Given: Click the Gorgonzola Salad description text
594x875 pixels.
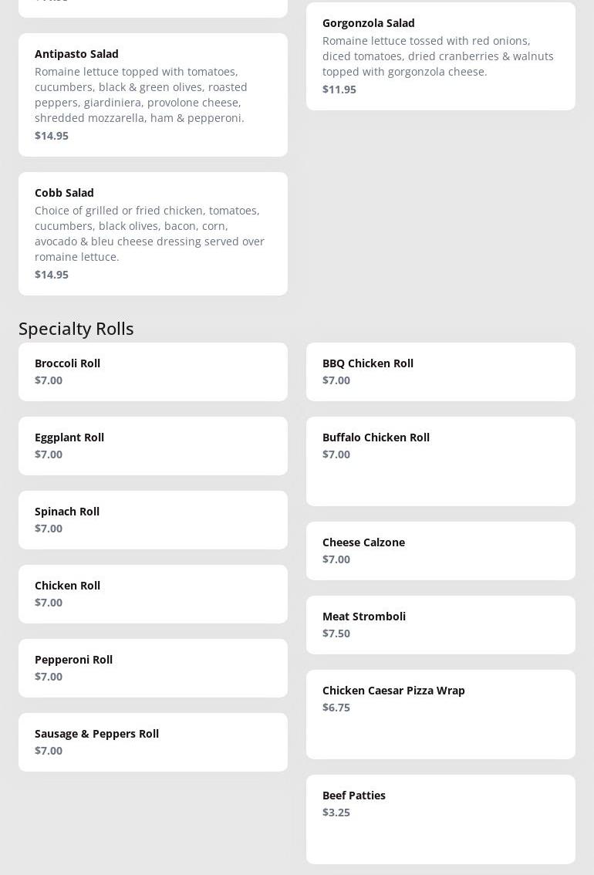Looking at the screenshot, I should click(x=437, y=56).
